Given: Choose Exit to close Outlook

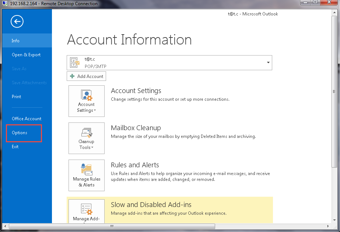Looking at the screenshot, I should 27,147.
